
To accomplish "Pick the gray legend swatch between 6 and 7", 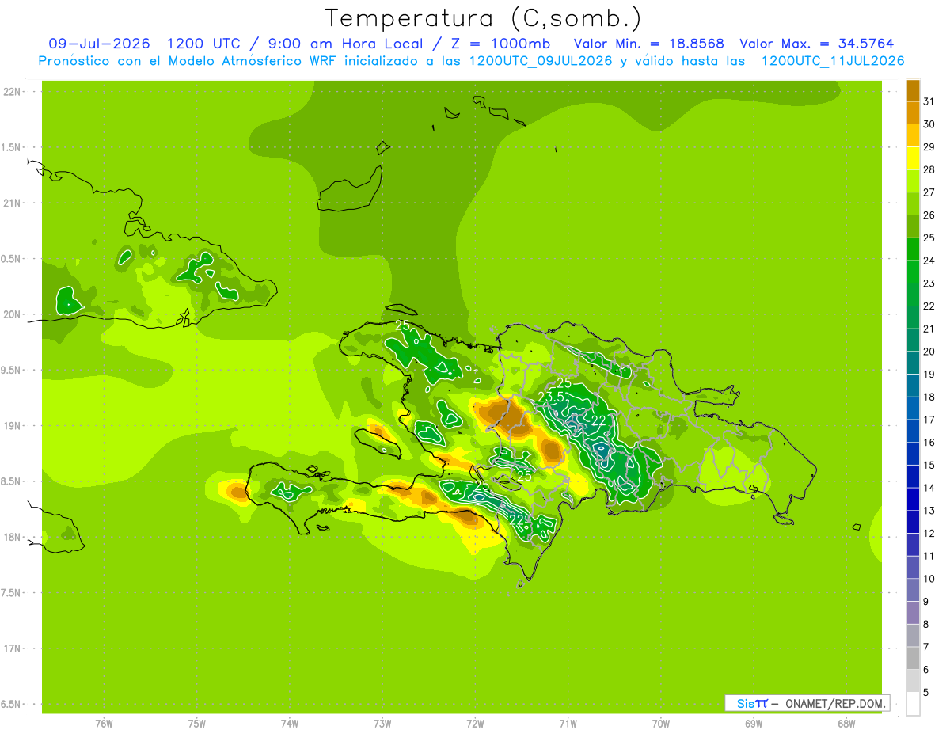I will point(913,658).
